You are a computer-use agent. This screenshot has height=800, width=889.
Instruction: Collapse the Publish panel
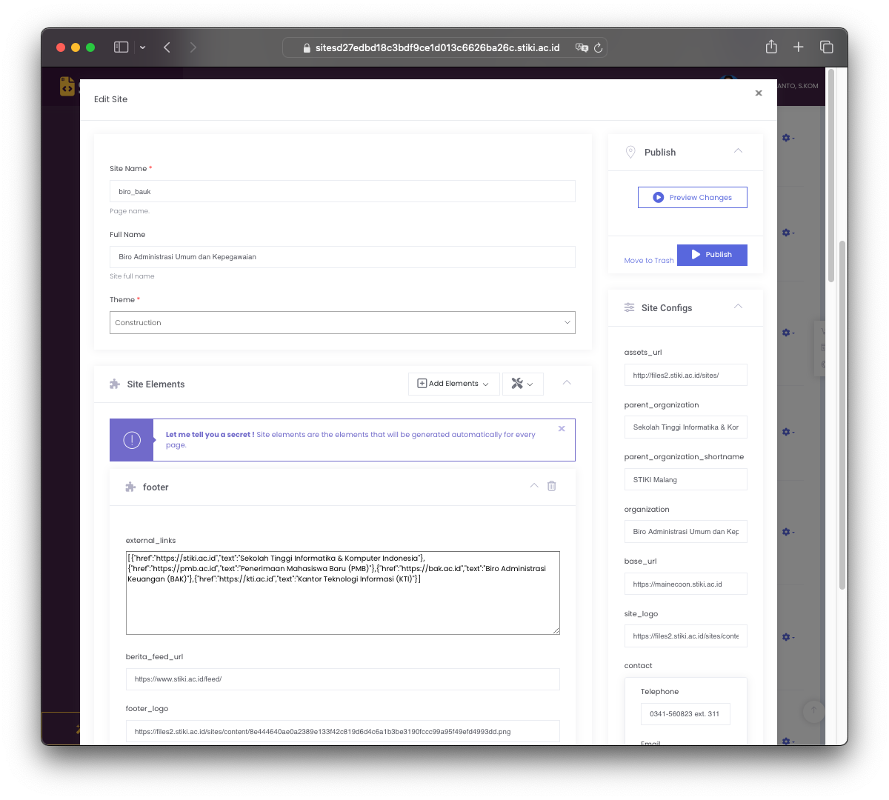[x=738, y=151]
